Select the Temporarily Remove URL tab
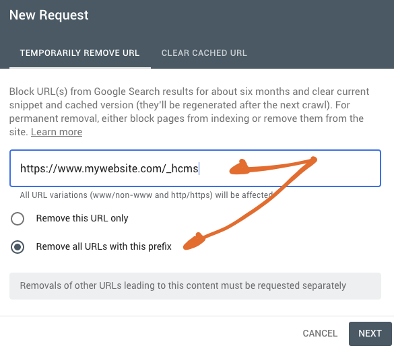 click(79, 53)
